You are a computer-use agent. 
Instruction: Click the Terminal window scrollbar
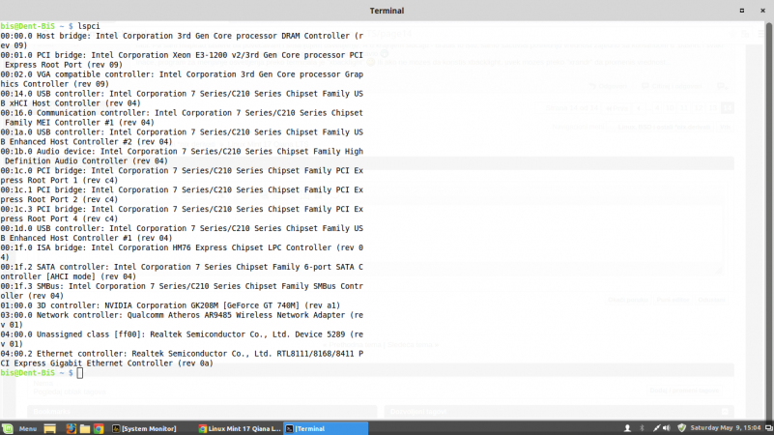click(768, 219)
